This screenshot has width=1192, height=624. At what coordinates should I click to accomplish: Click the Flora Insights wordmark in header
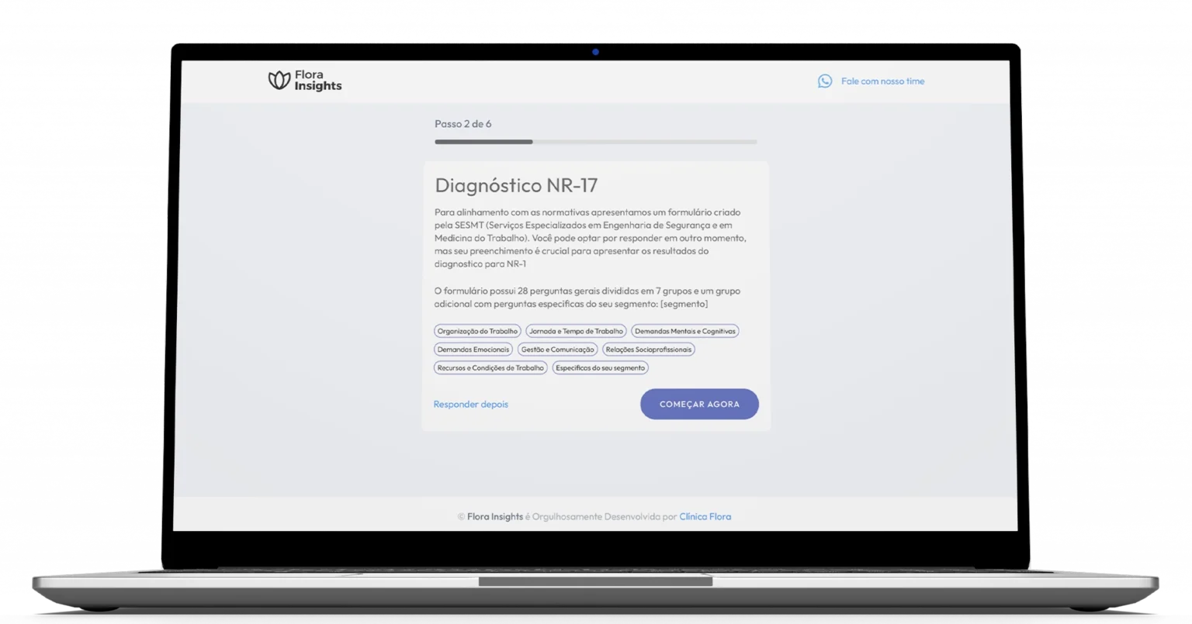point(317,81)
